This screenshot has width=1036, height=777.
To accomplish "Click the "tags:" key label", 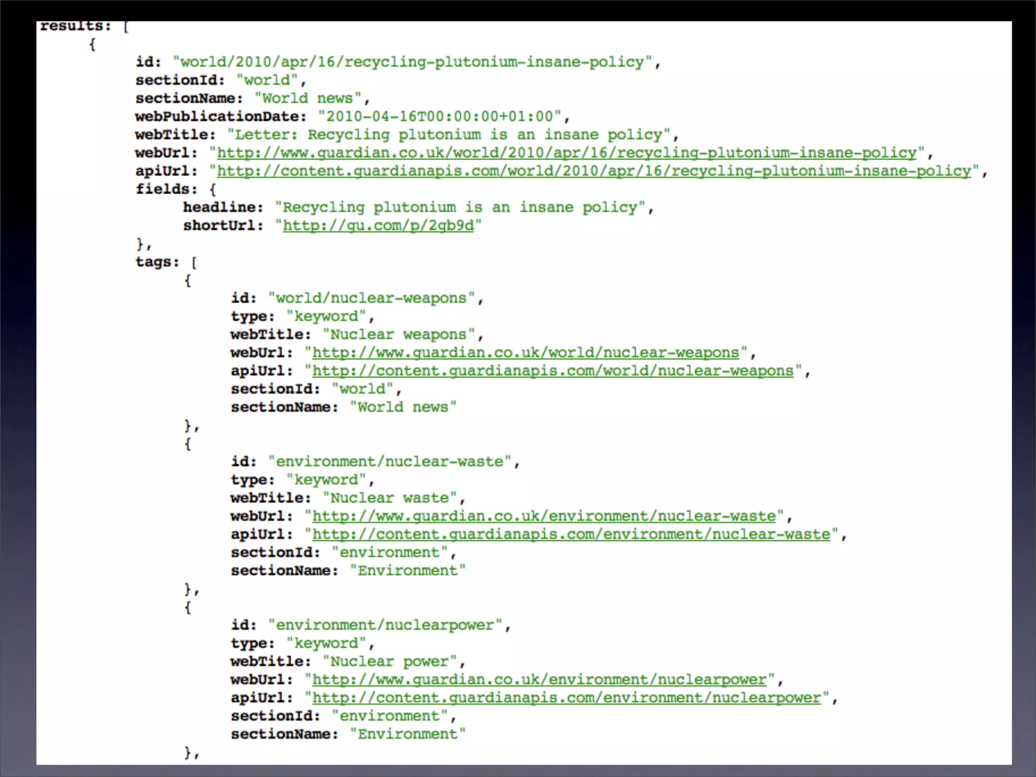I will pyautogui.click(x=157, y=262).
